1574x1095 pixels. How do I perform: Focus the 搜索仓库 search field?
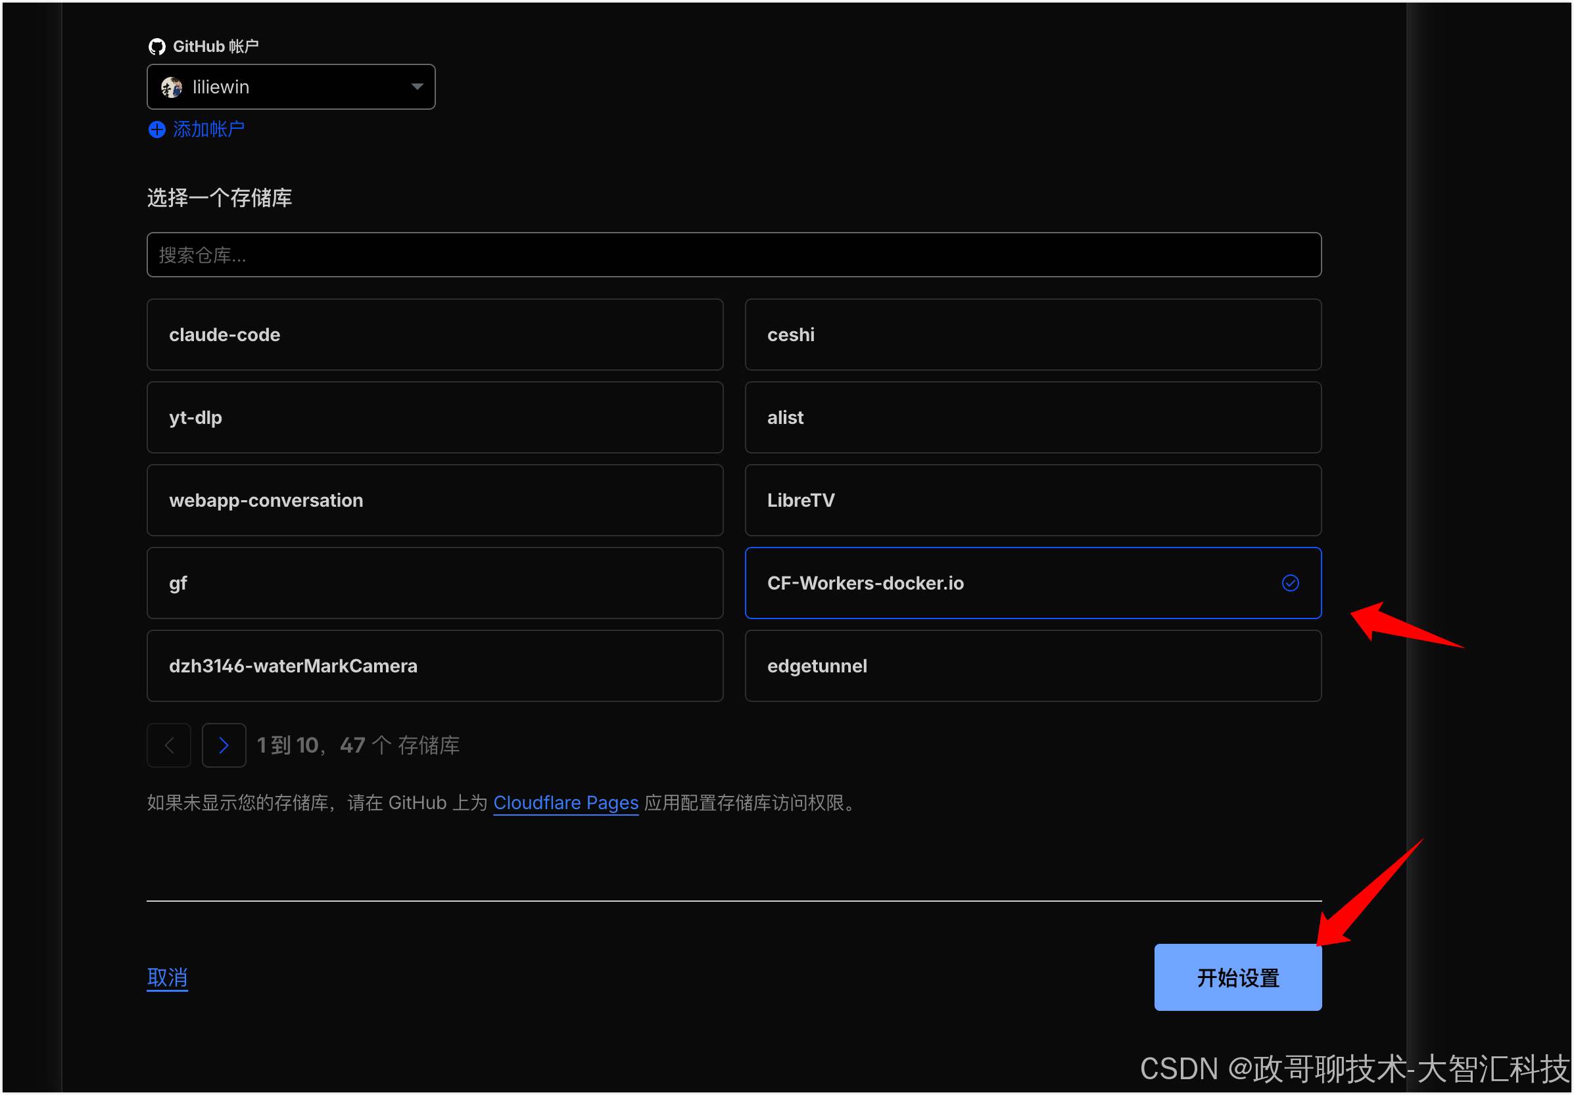point(734,255)
